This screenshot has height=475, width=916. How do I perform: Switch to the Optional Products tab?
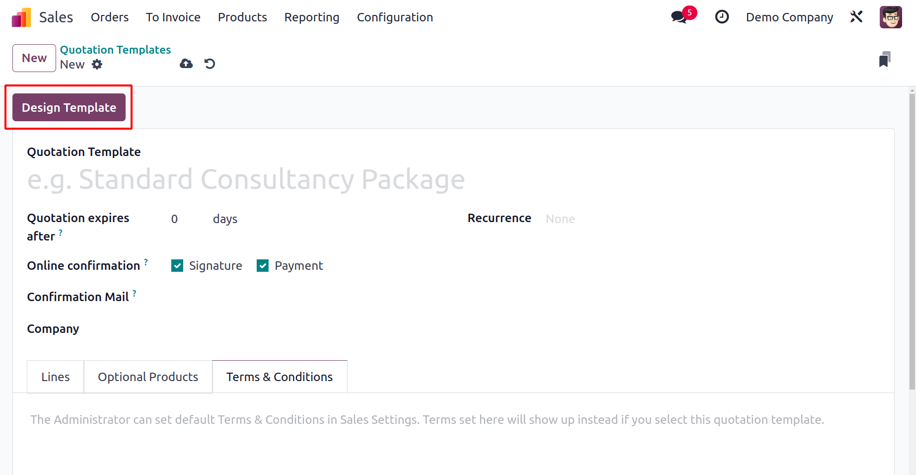pos(148,377)
